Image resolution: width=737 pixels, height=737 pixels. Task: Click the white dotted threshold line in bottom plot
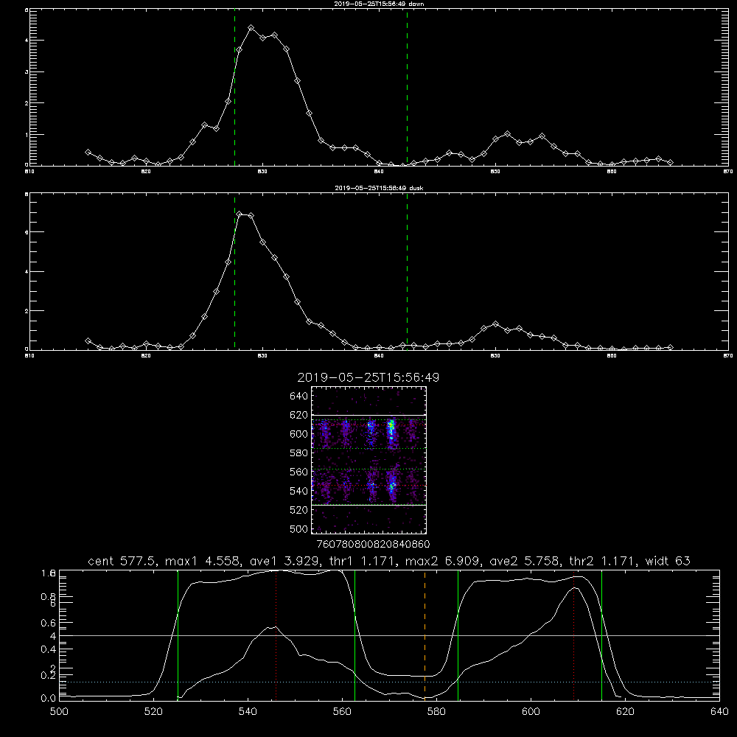389,682
